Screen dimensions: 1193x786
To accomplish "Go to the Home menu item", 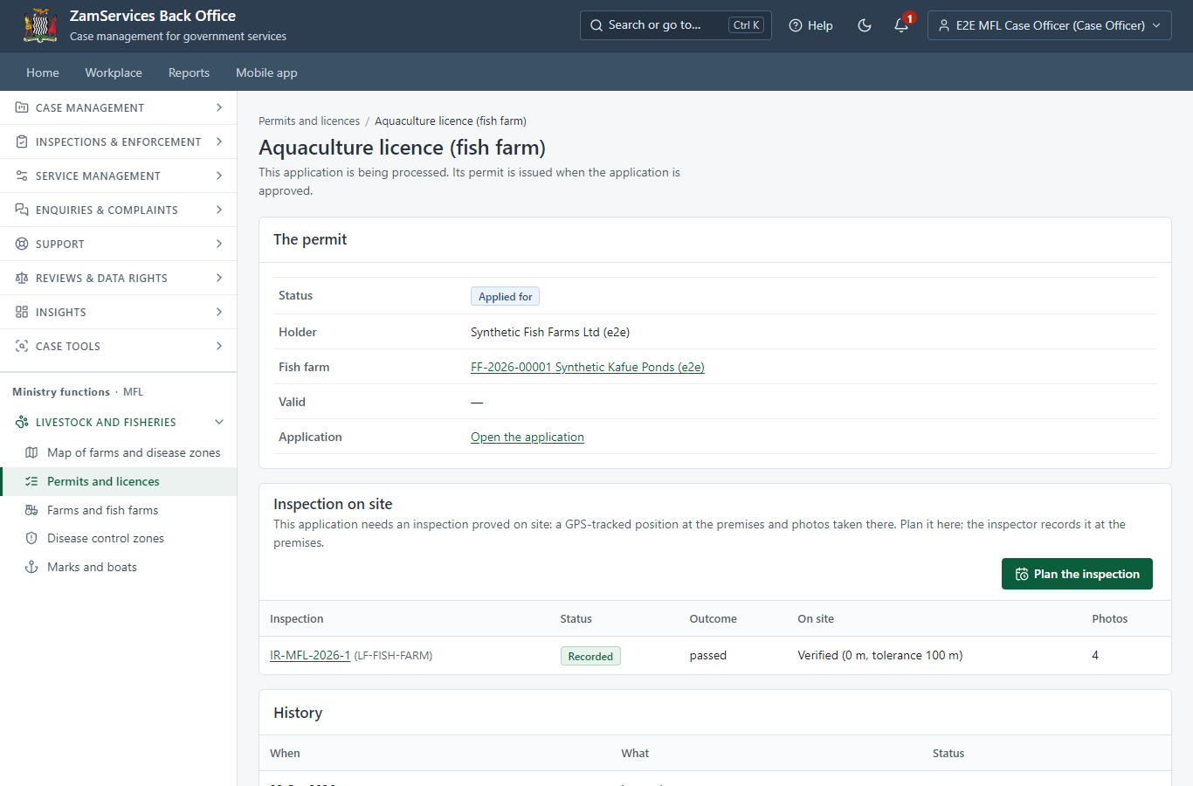I will pos(43,72).
